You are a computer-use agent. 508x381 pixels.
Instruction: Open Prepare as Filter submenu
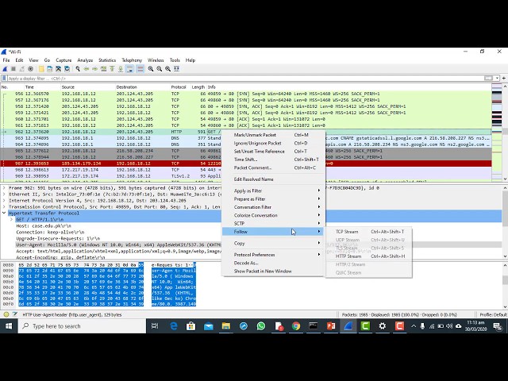(x=274, y=199)
